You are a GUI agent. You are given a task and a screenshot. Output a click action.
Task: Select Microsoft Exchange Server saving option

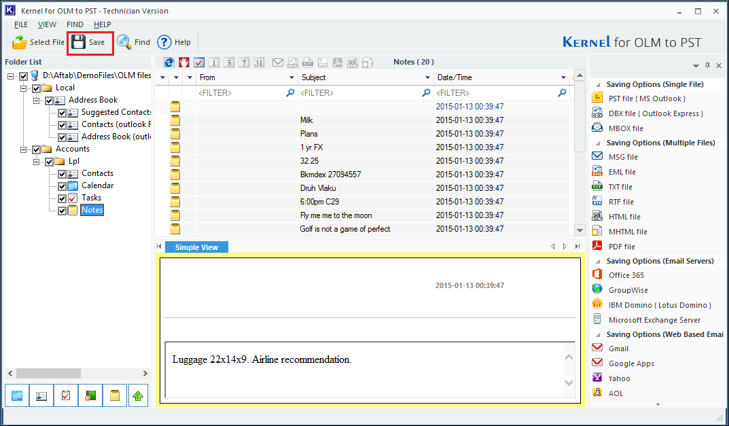click(654, 320)
